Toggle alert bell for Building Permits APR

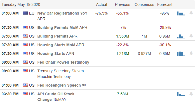click(191, 36)
